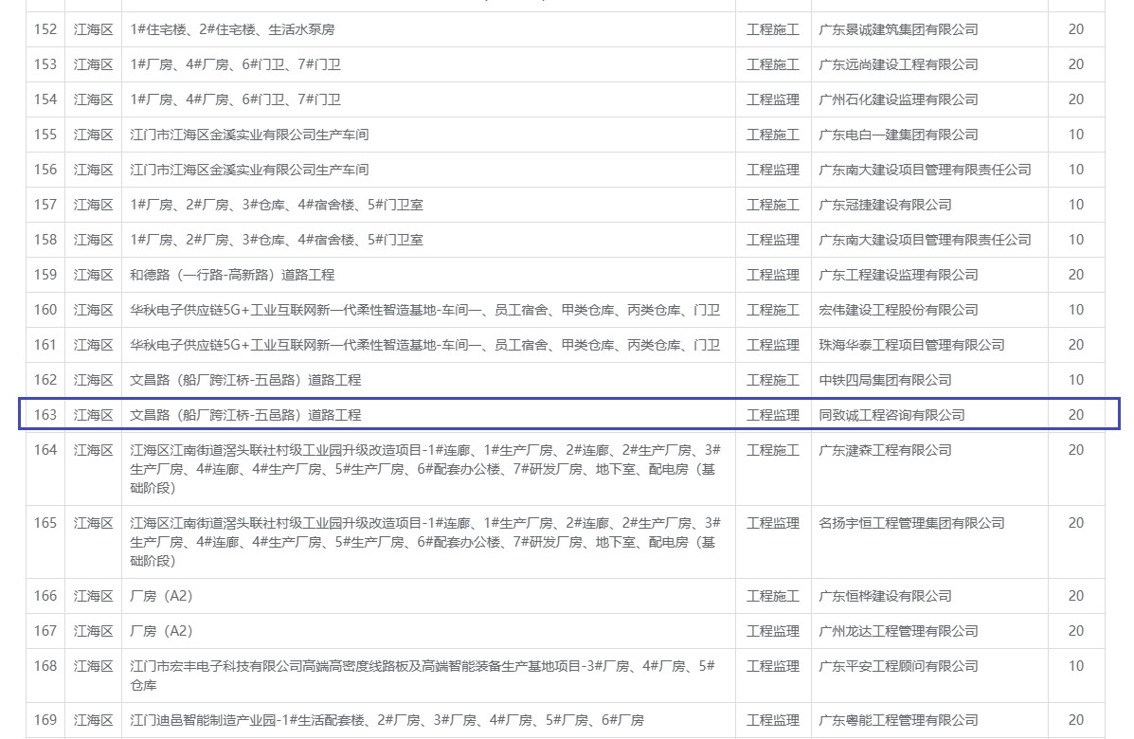Image resolution: width=1134 pixels, height=739 pixels.
Task: Select the 广东潼森工程有限公司 cell
Action: coord(885,450)
